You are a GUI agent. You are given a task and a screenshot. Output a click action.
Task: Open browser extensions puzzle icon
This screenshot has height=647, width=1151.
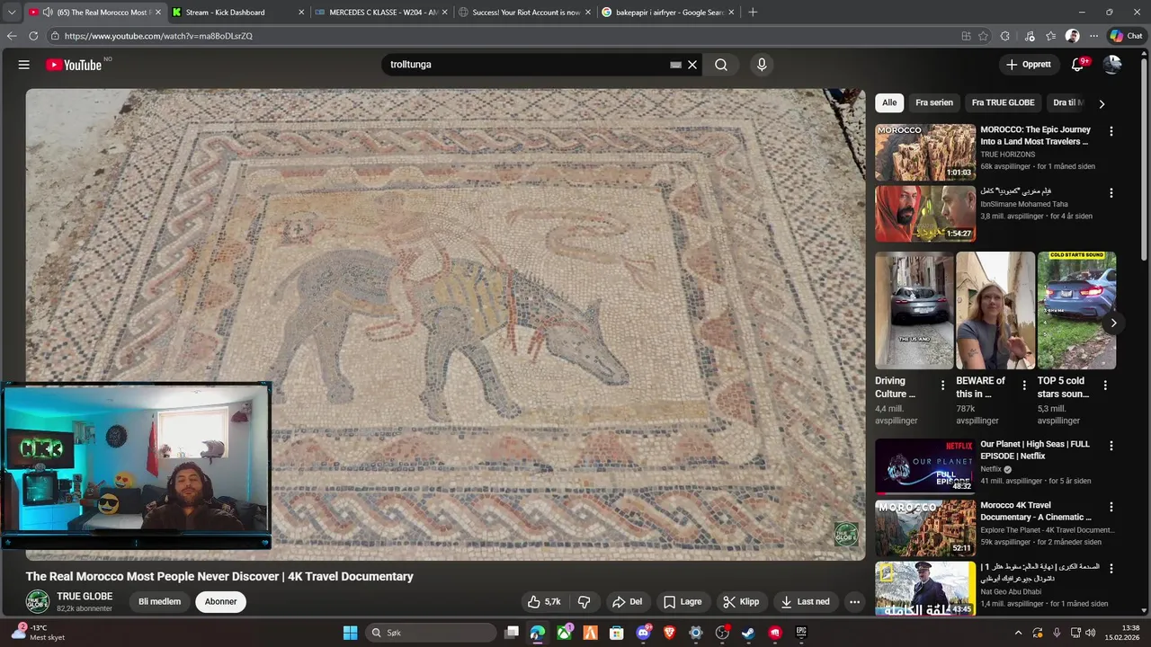[x=1005, y=36]
